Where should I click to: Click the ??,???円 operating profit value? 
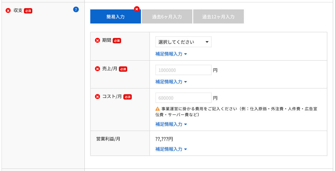click(x=164, y=139)
